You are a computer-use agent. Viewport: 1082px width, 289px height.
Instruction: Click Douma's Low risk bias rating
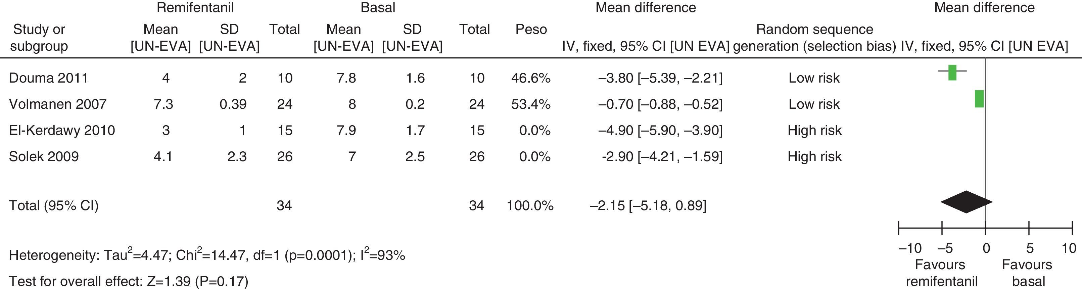[814, 78]
